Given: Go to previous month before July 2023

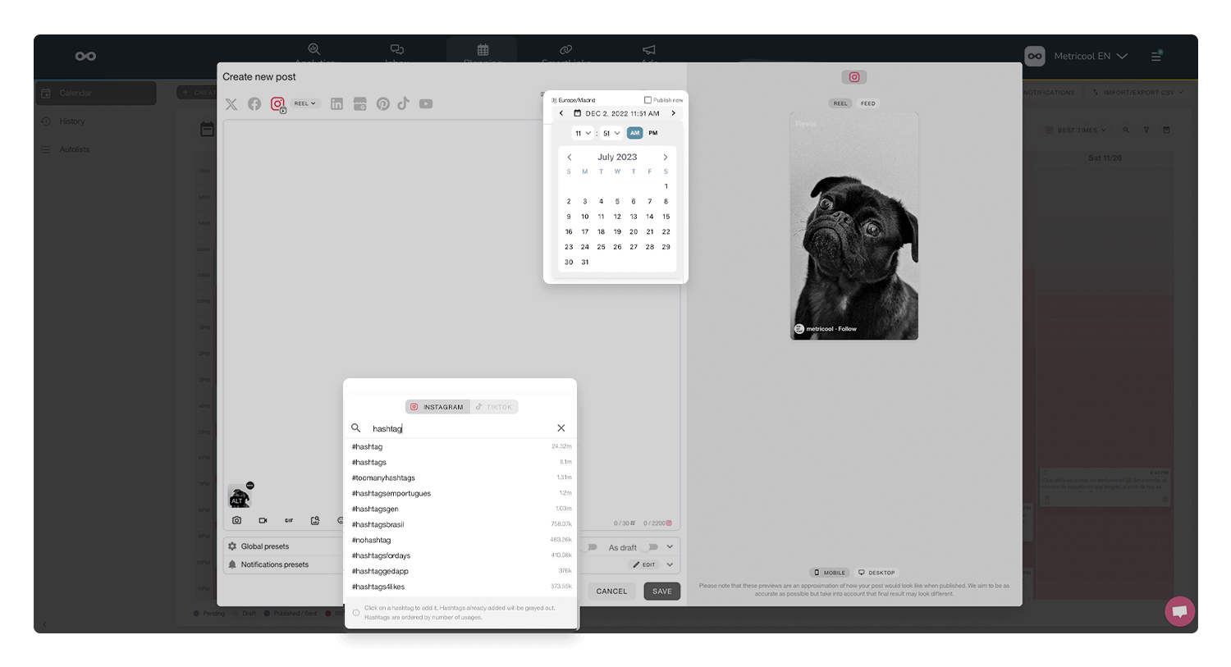Looking at the screenshot, I should (570, 157).
